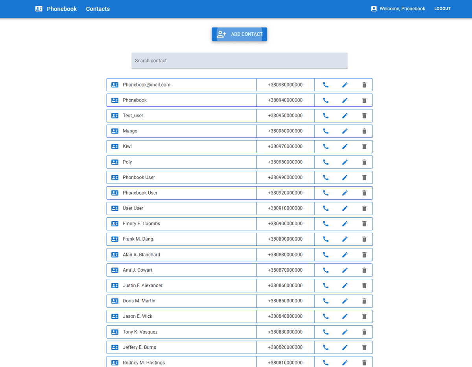This screenshot has height=367, width=472.
Task: Edit Jason E. Wick contact
Action: click(x=345, y=316)
